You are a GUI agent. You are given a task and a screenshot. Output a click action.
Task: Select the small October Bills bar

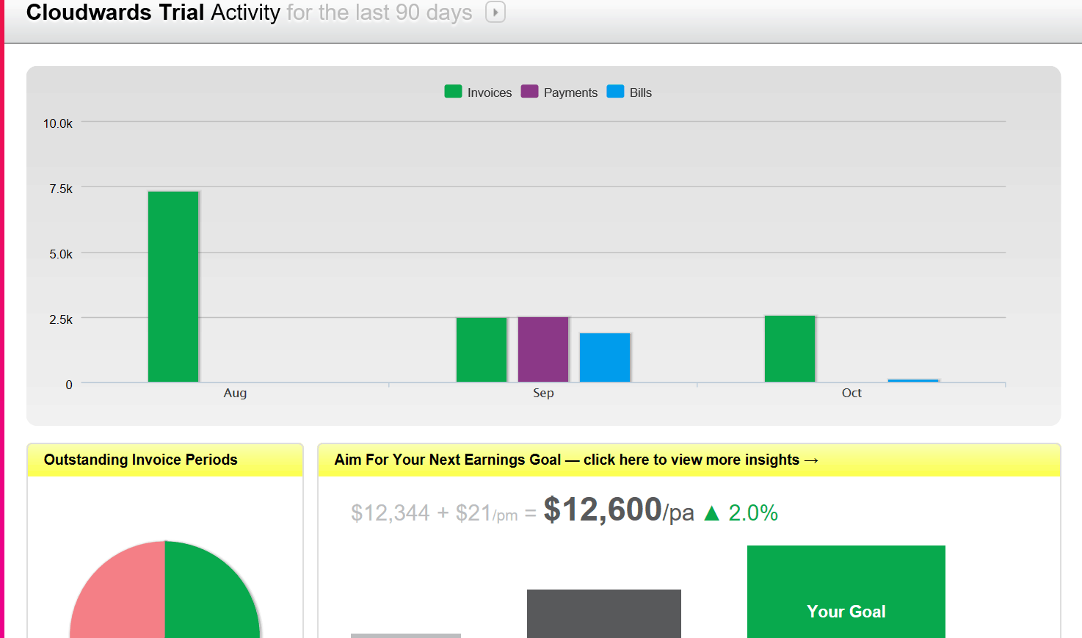pyautogui.click(x=913, y=380)
